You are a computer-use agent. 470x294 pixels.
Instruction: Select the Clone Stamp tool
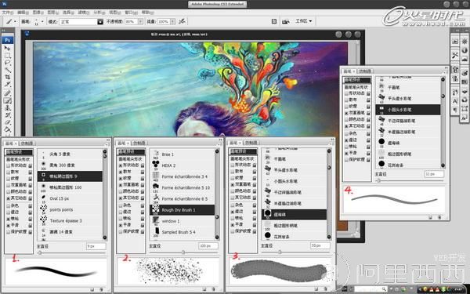click(x=8, y=108)
